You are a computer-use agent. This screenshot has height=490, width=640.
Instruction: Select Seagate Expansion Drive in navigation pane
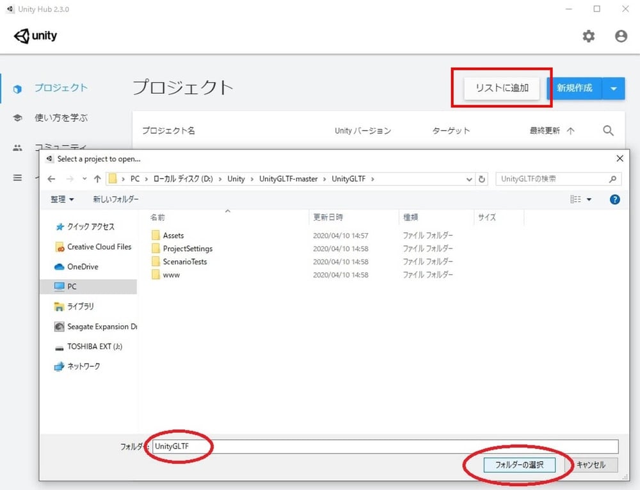[96, 326]
